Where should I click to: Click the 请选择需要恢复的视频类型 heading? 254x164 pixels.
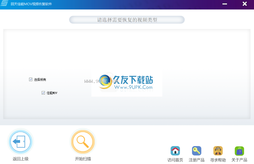coord(127,20)
